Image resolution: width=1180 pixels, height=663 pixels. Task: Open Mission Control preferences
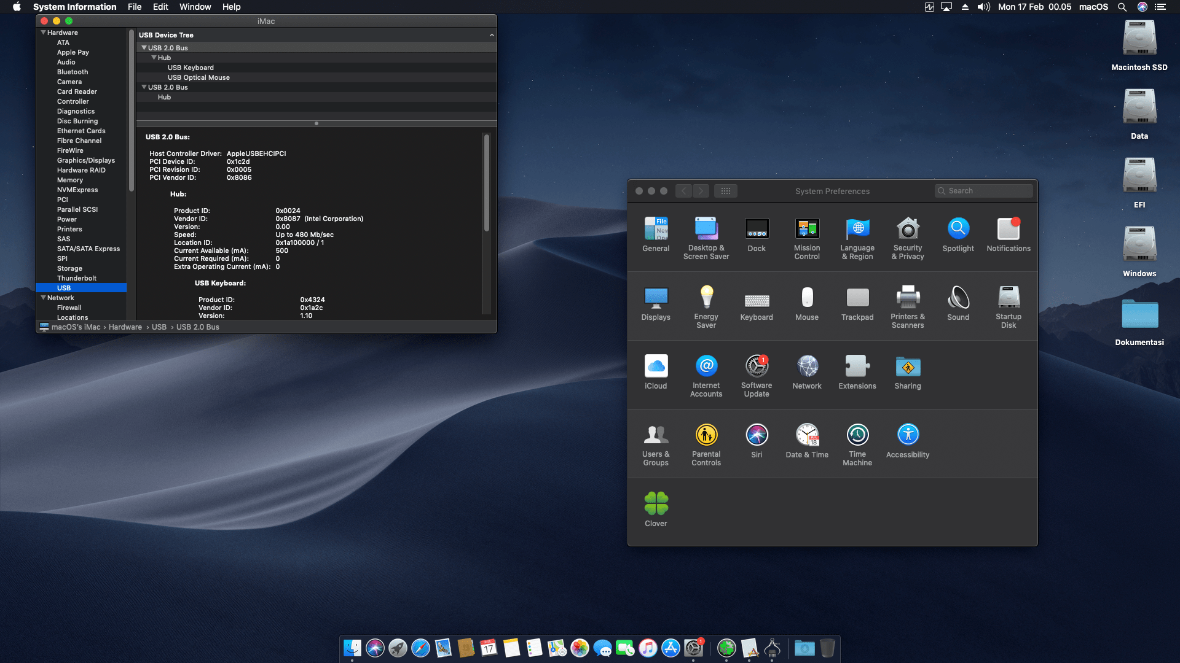807,238
